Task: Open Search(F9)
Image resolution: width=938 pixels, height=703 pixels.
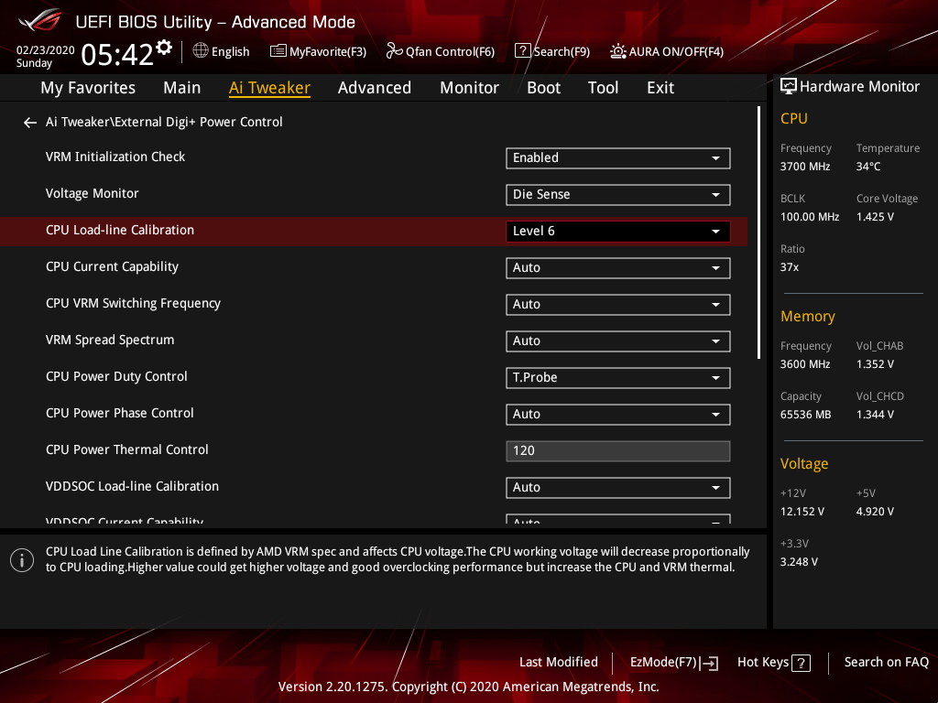Action: [552, 51]
